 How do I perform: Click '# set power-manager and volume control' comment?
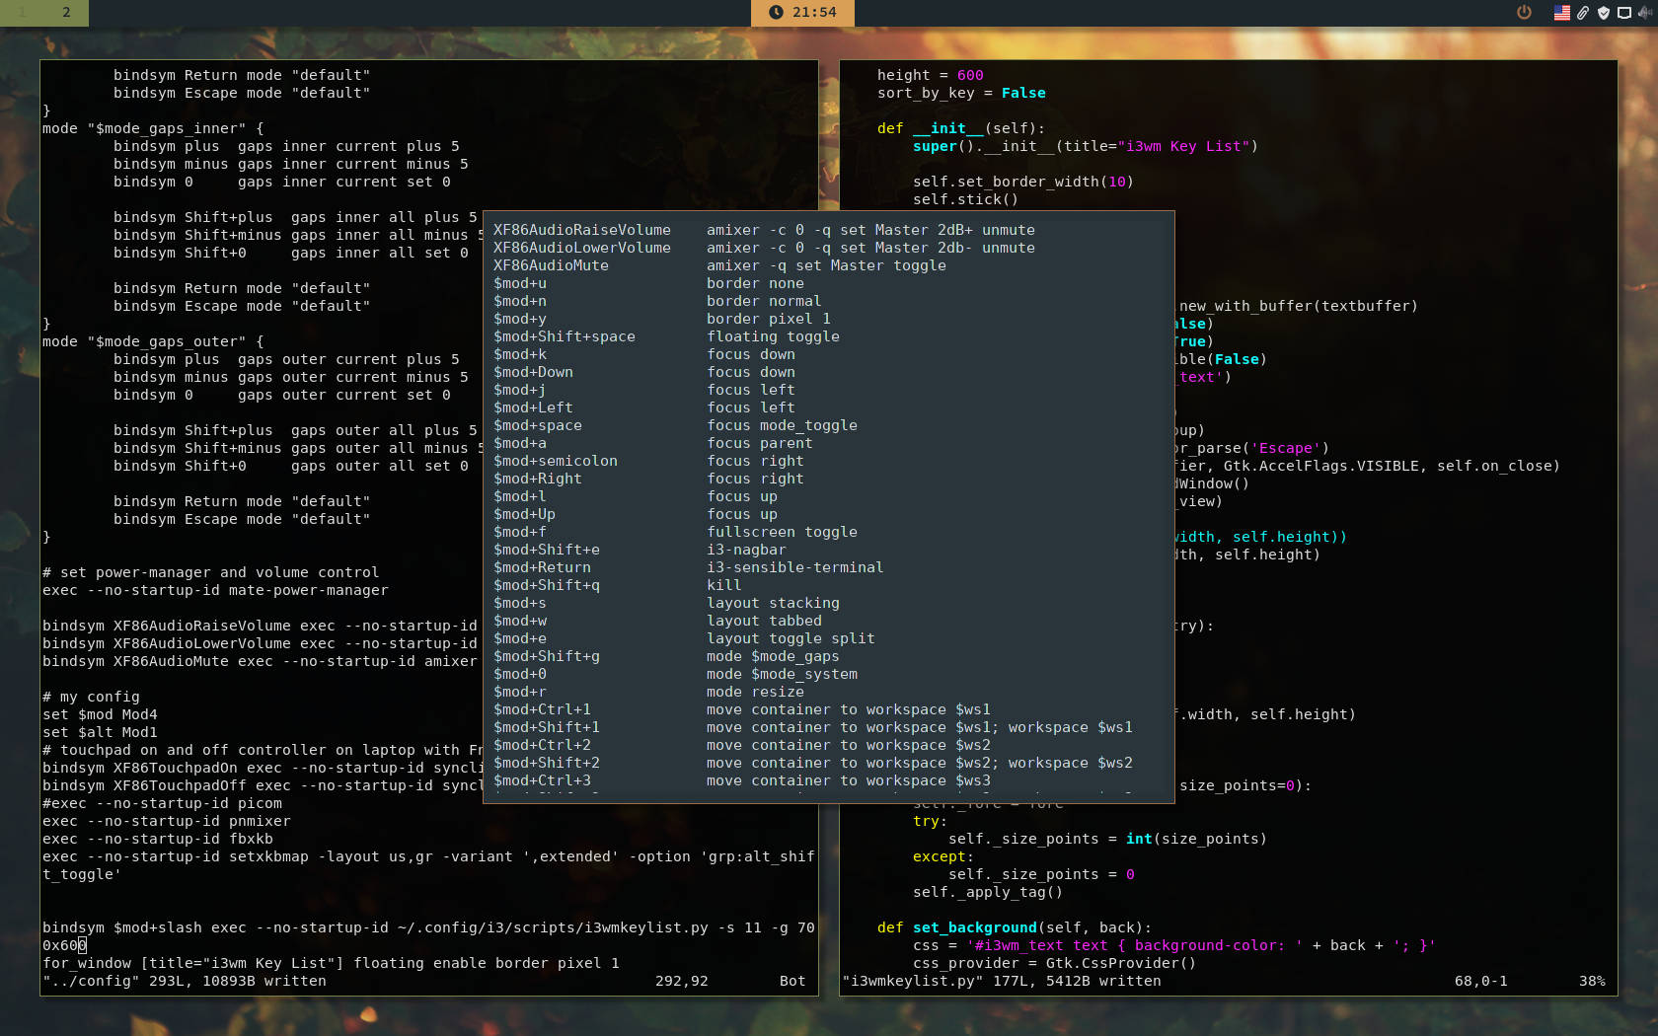pos(210,572)
